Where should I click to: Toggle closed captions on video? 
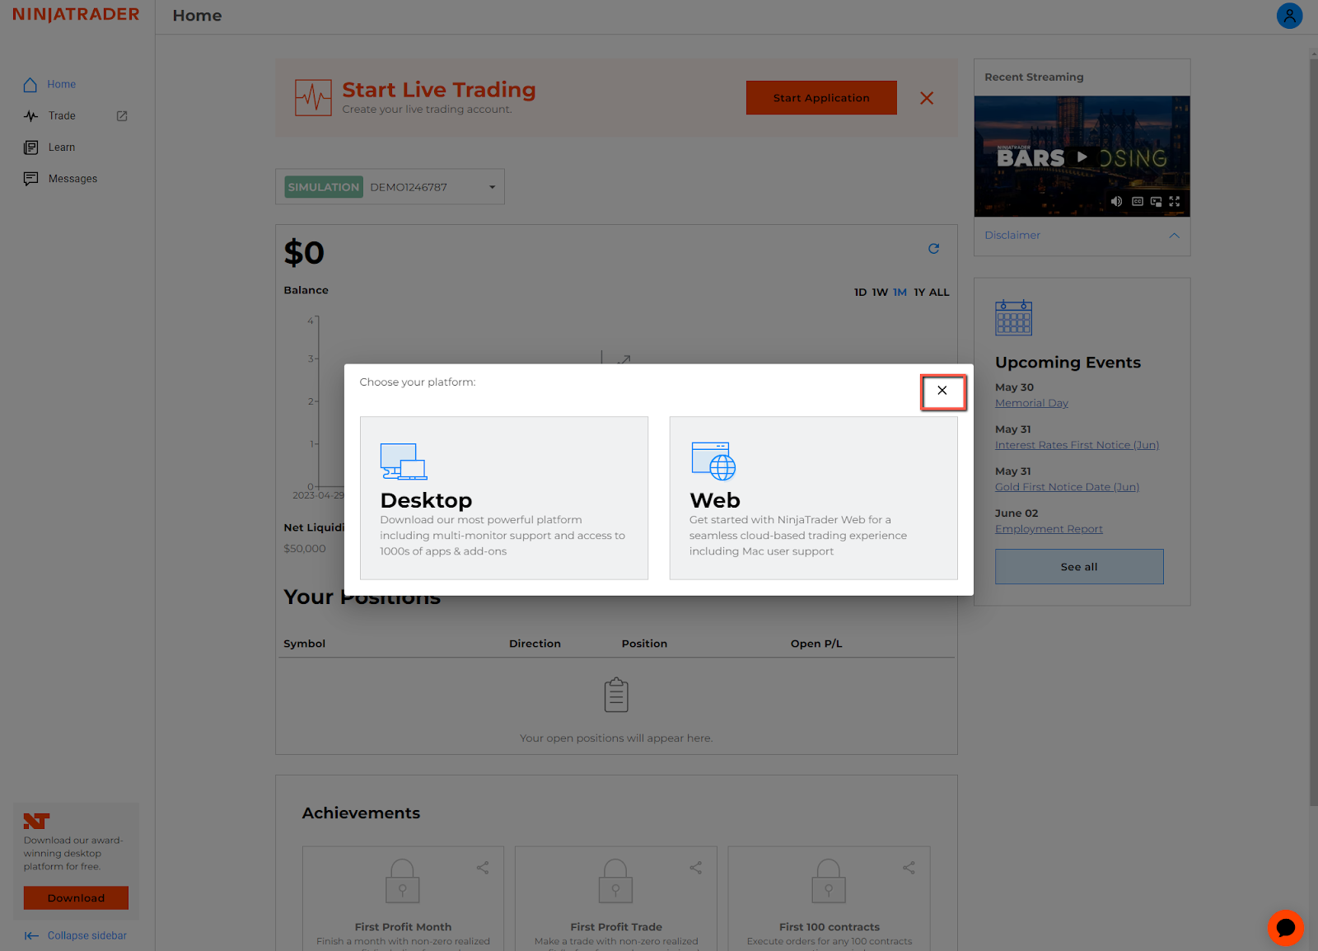pyautogui.click(x=1138, y=201)
